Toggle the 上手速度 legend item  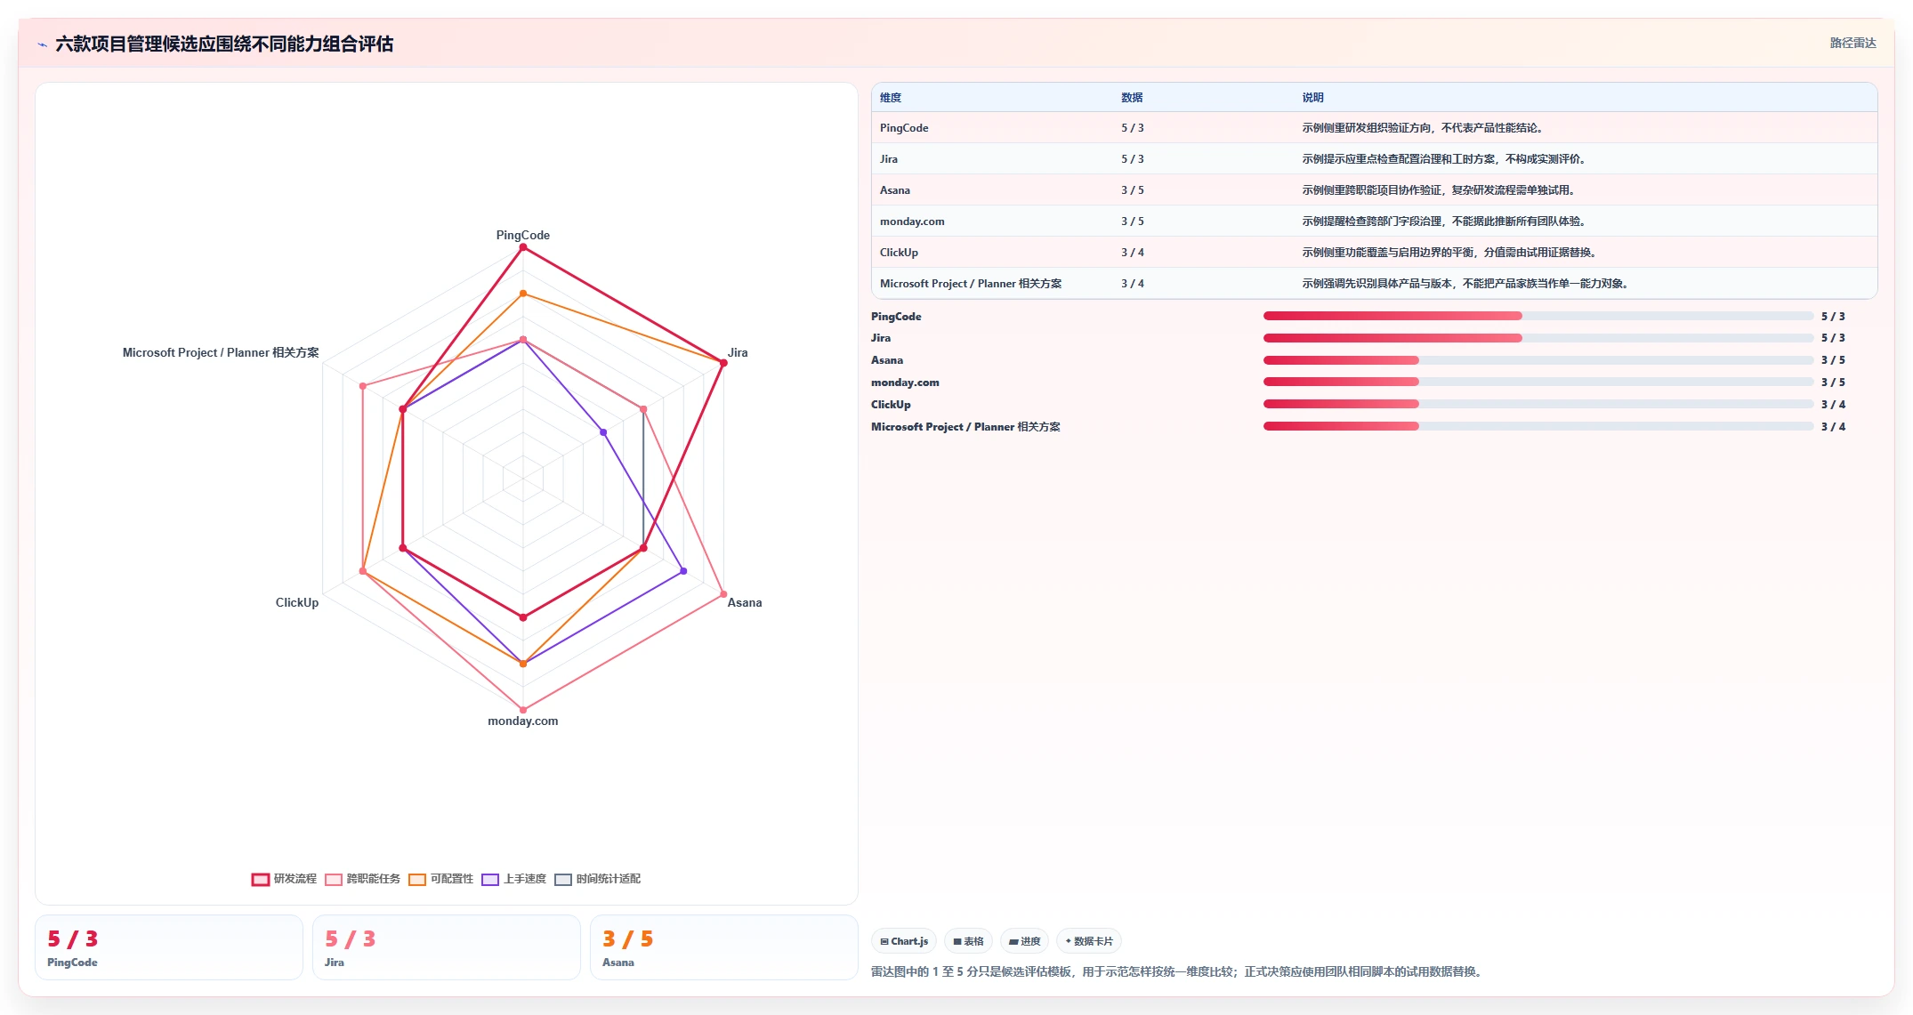pyautogui.click(x=514, y=879)
